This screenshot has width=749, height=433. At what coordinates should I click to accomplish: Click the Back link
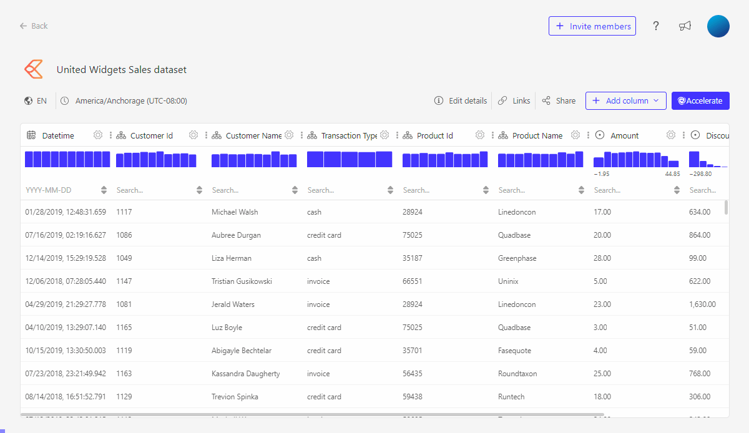33,26
